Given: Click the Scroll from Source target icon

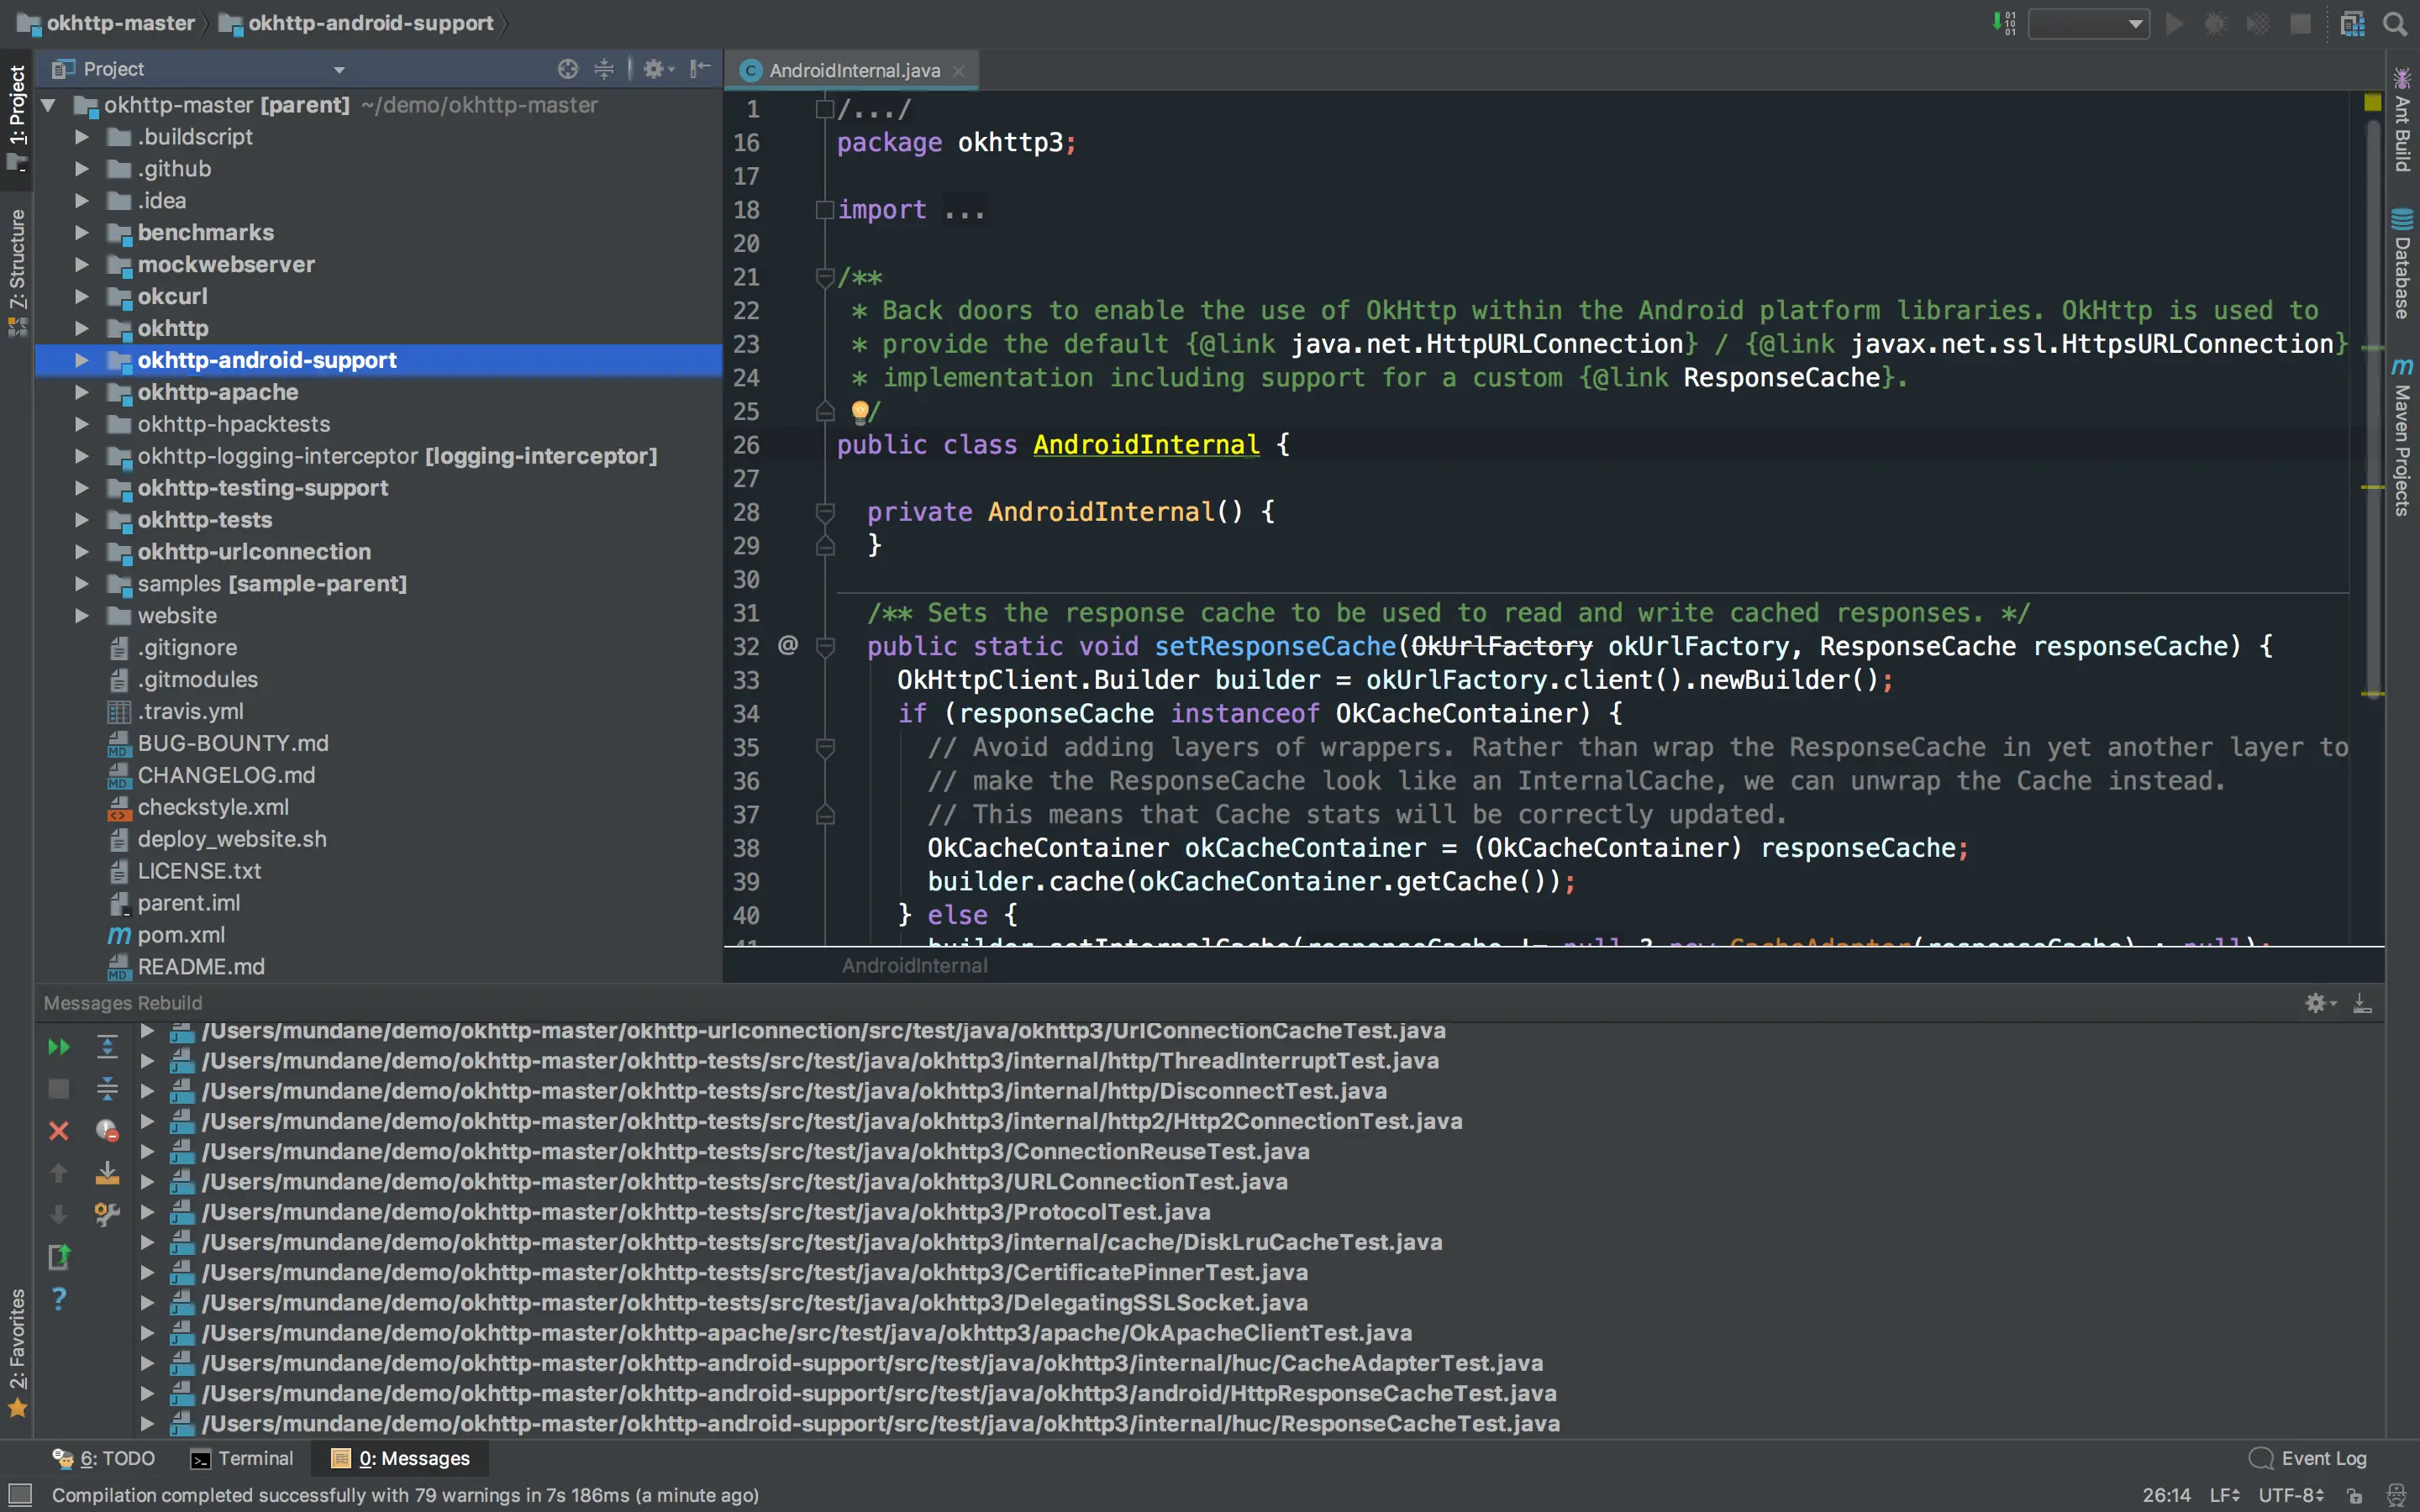Looking at the screenshot, I should point(567,69).
